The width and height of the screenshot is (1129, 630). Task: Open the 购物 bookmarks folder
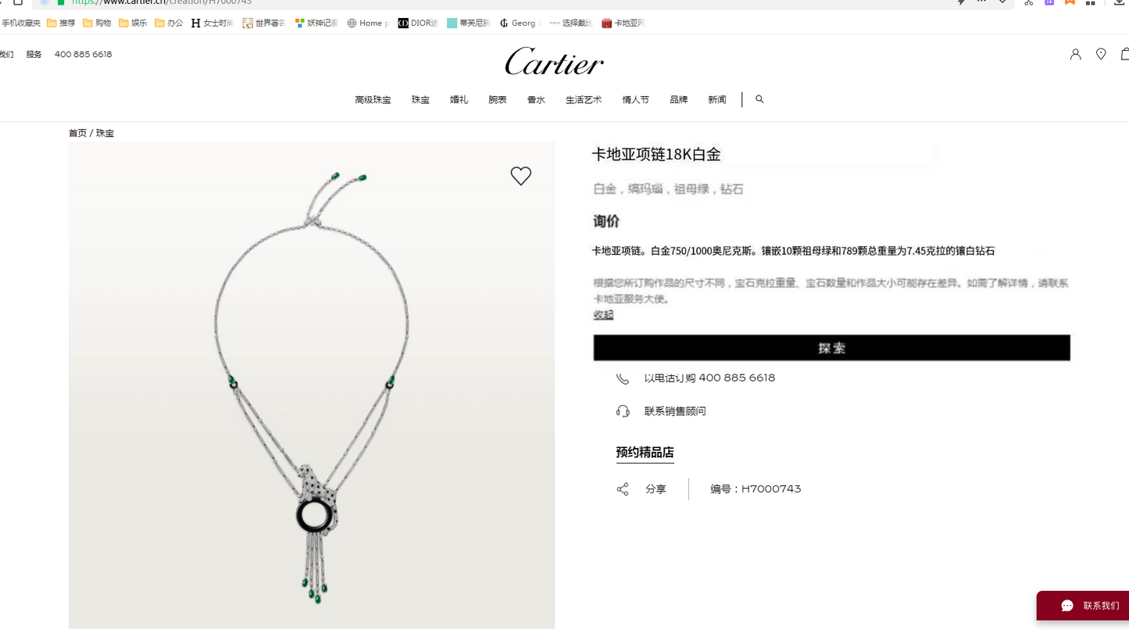(x=97, y=23)
